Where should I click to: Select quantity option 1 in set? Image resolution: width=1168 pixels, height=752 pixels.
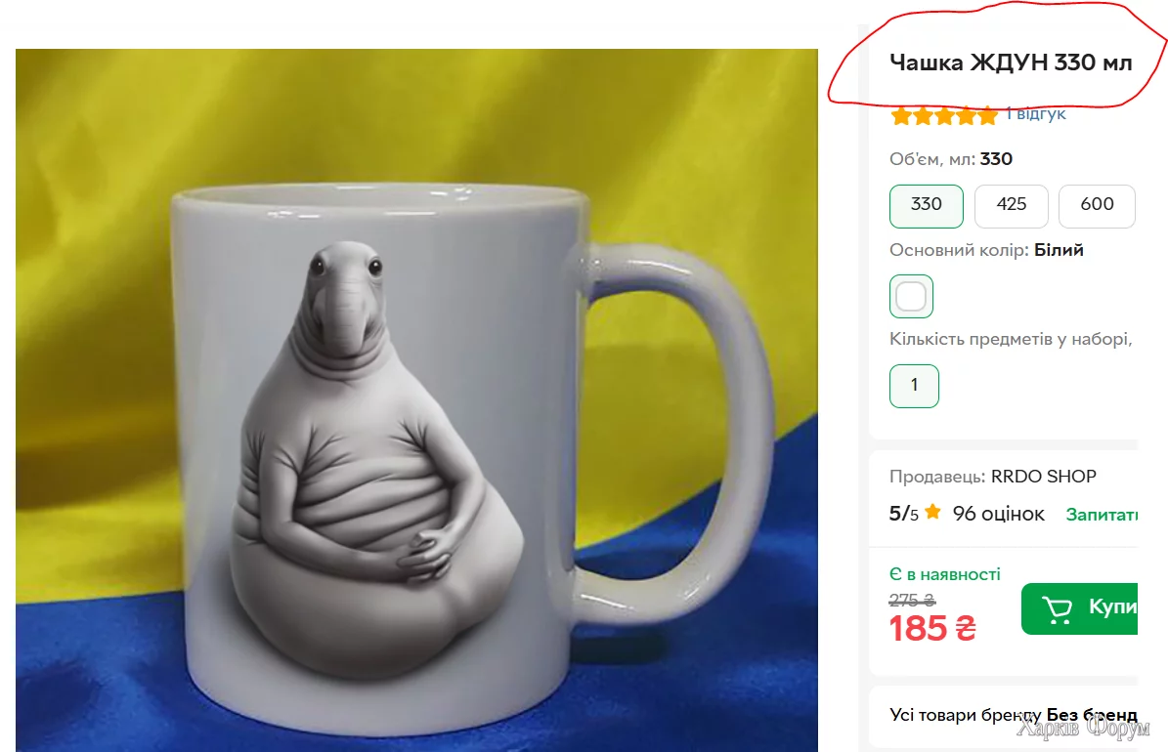[914, 386]
